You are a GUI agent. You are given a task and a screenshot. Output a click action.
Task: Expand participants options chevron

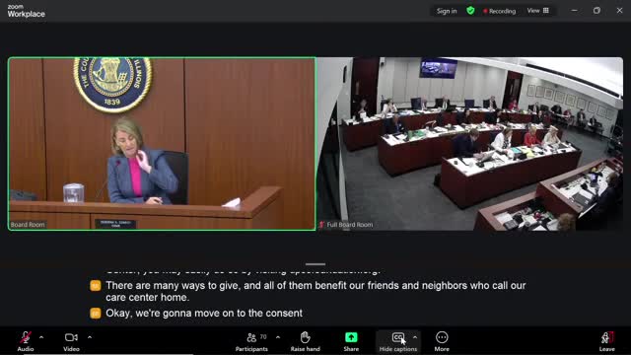click(278, 337)
